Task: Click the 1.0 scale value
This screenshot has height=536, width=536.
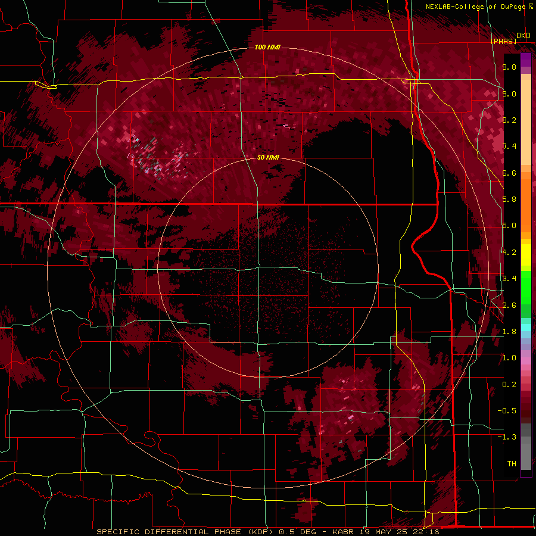Action: [509, 358]
